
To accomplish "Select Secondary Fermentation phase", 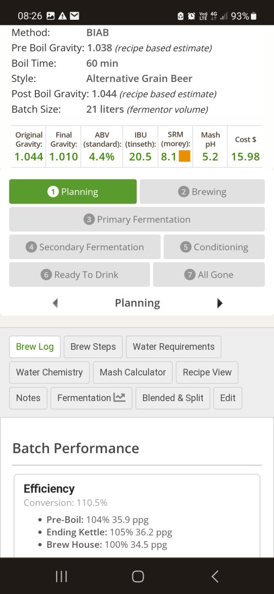I will tap(85, 247).
